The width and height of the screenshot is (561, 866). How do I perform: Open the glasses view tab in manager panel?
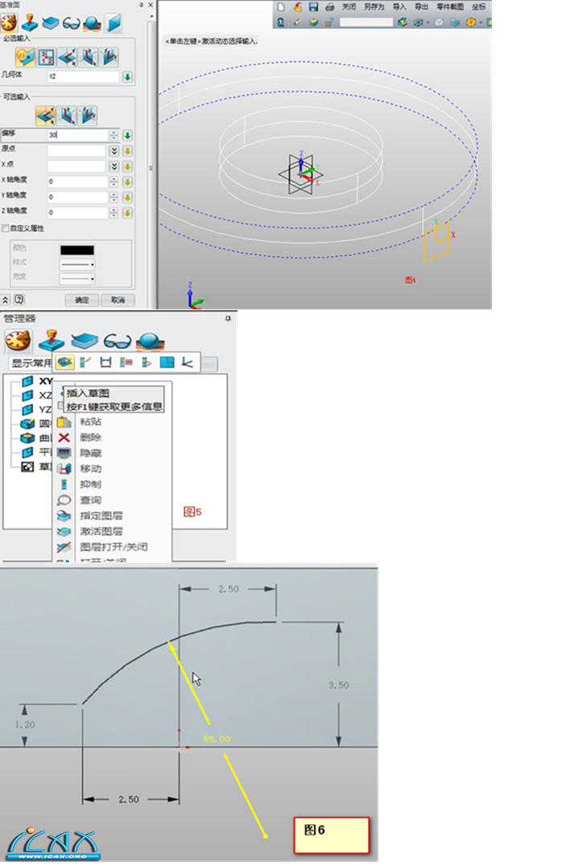(118, 341)
